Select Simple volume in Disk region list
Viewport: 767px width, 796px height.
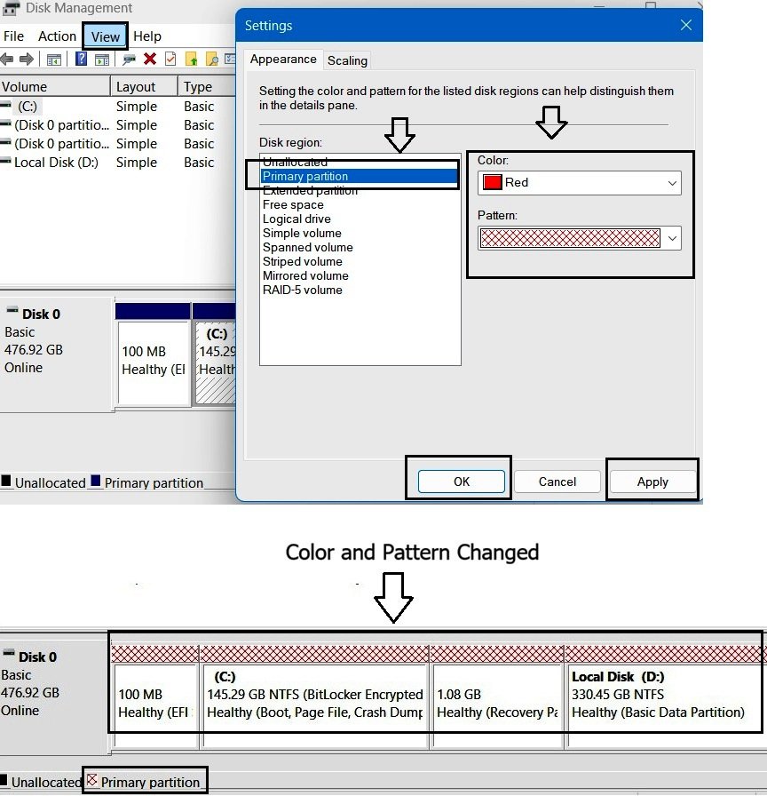tap(360, 233)
